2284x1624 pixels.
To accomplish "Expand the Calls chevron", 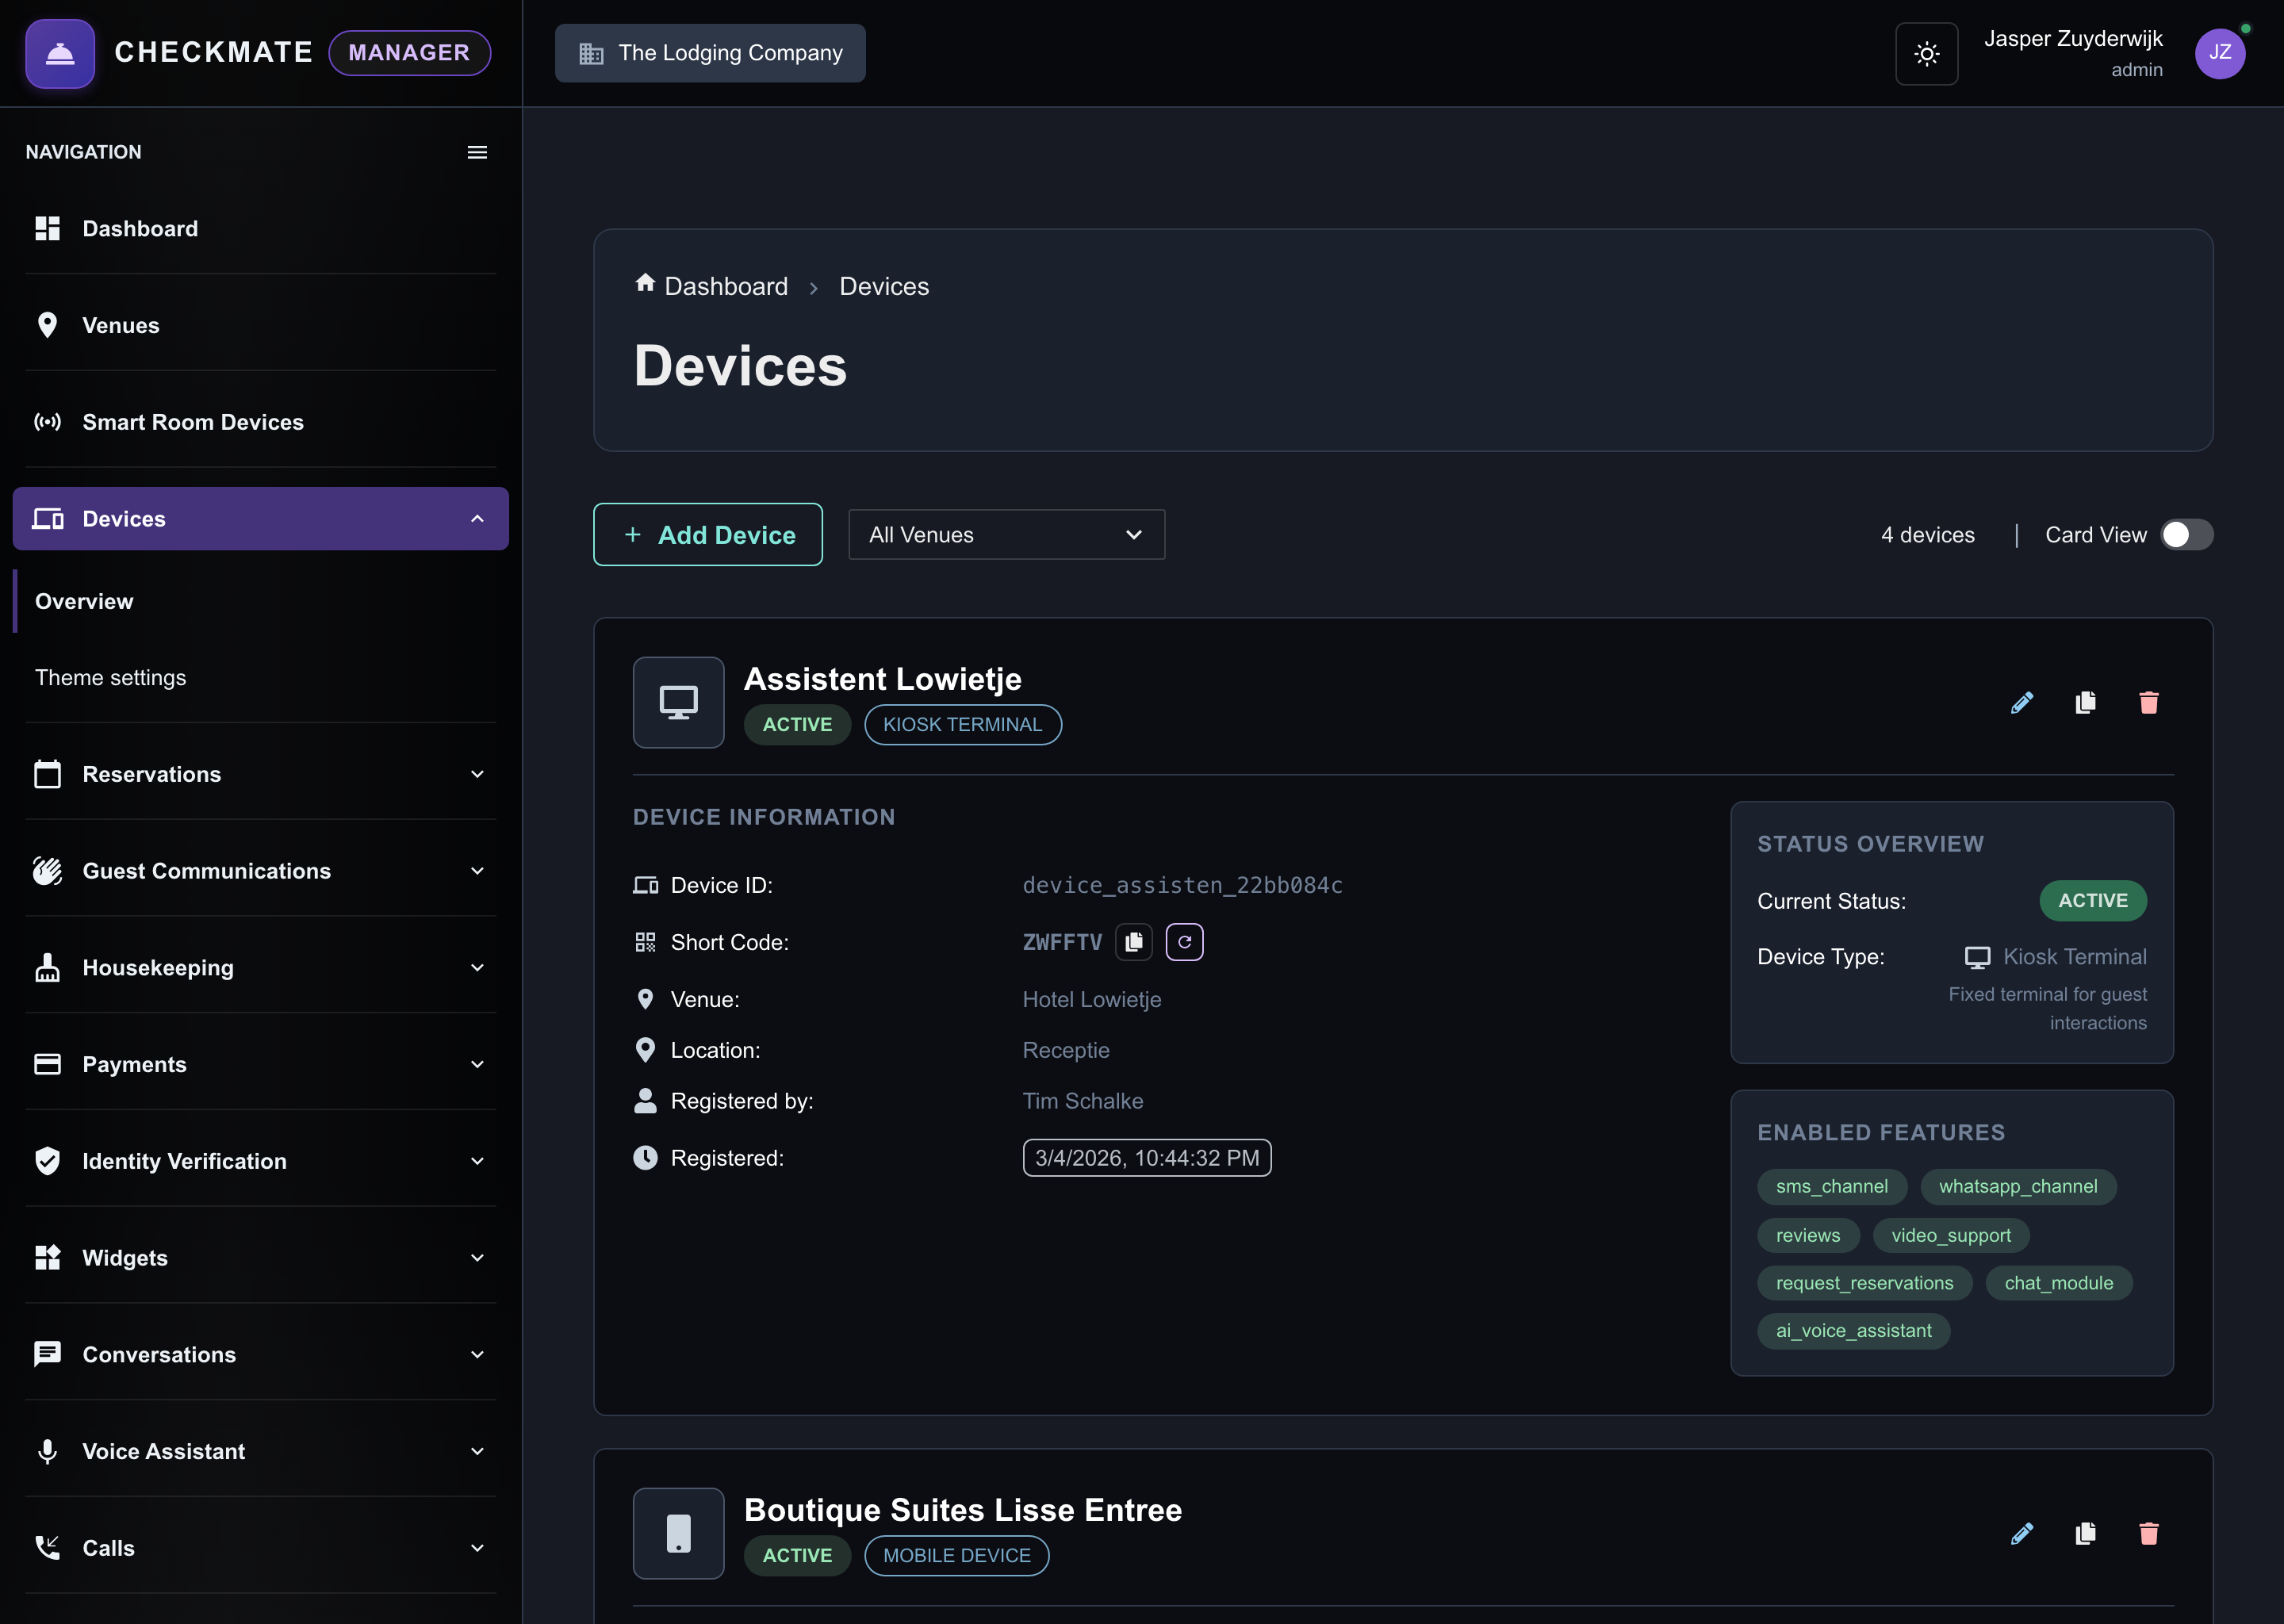I will [477, 1547].
